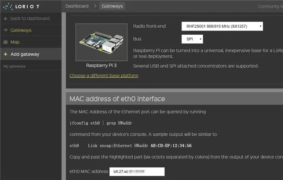Click the Raspberry Pi 3 thumbnail image
Screen dimensions: 283x180
[102, 42]
